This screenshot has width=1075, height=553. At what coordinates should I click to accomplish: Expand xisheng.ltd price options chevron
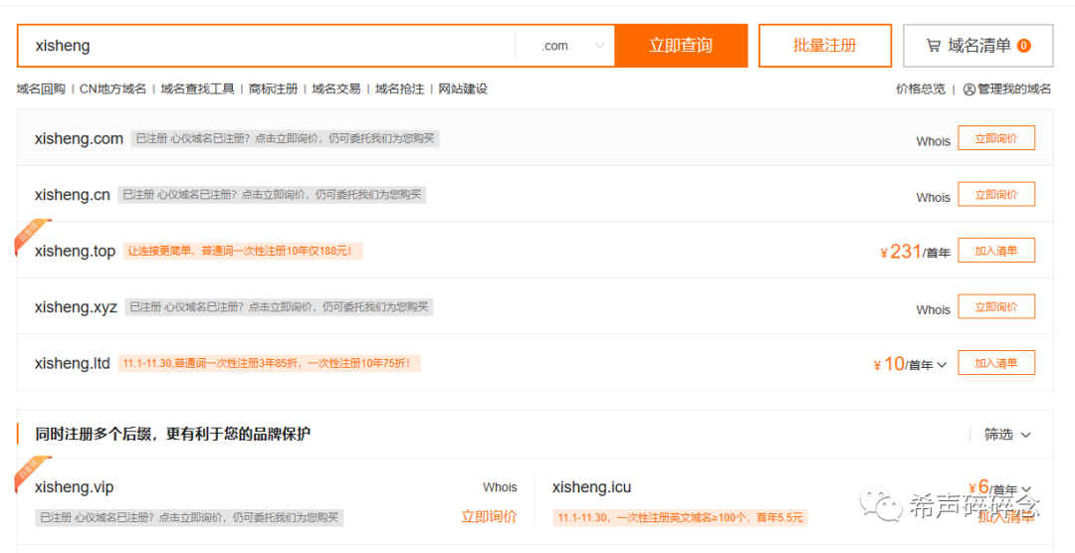941,365
